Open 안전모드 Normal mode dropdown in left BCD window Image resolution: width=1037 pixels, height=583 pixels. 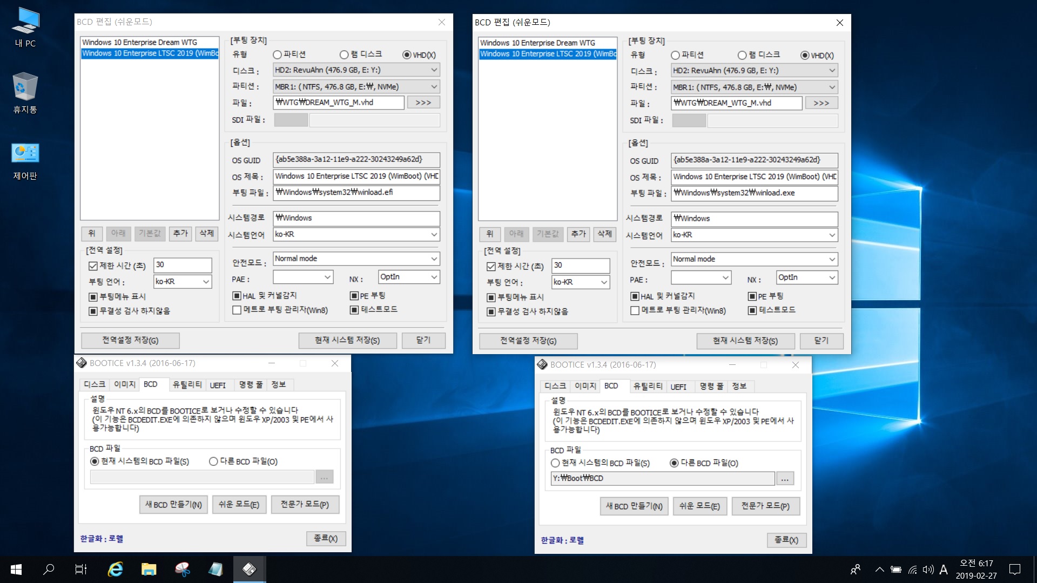(356, 259)
